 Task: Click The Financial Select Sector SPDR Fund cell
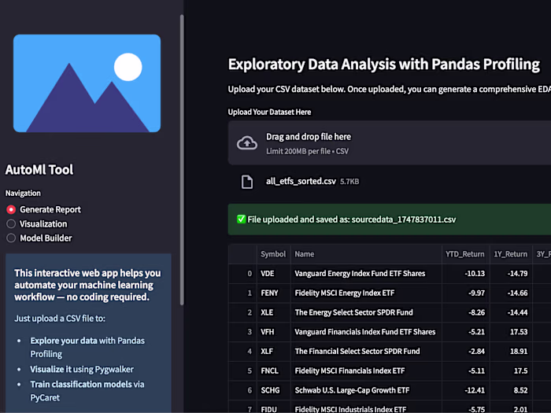point(366,351)
